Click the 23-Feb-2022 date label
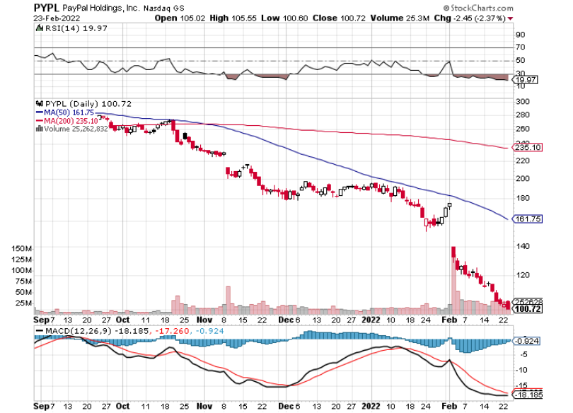This screenshot has width=573, height=413. tap(57, 18)
